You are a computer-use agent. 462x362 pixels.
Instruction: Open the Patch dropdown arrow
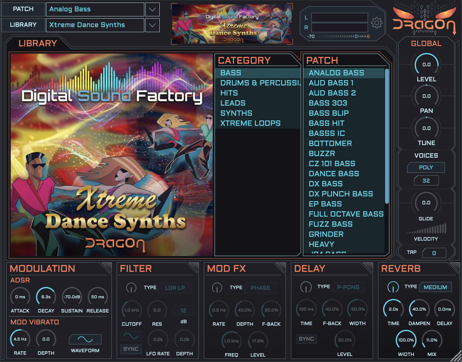(152, 9)
